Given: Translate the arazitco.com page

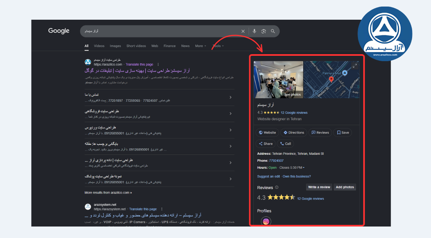Looking at the screenshot, I should (x=140, y=64).
